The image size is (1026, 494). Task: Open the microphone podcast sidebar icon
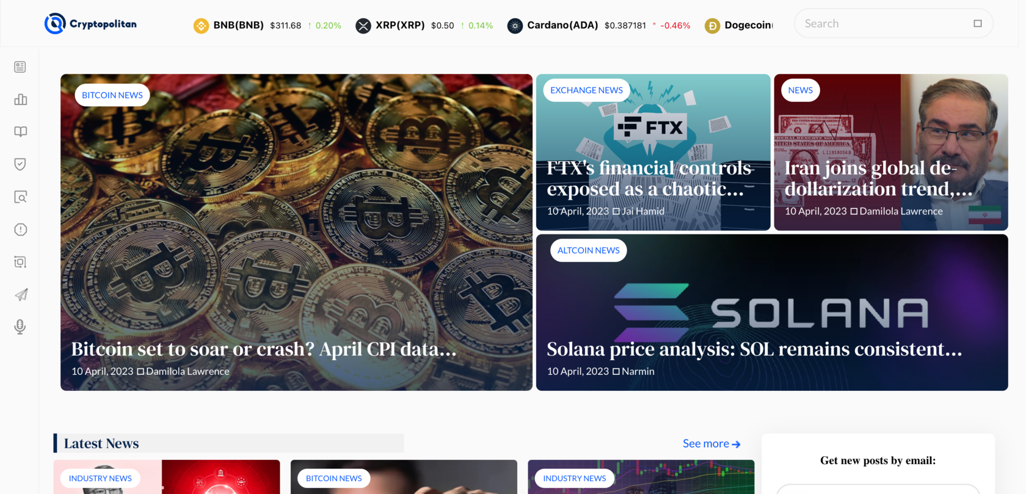(x=20, y=327)
